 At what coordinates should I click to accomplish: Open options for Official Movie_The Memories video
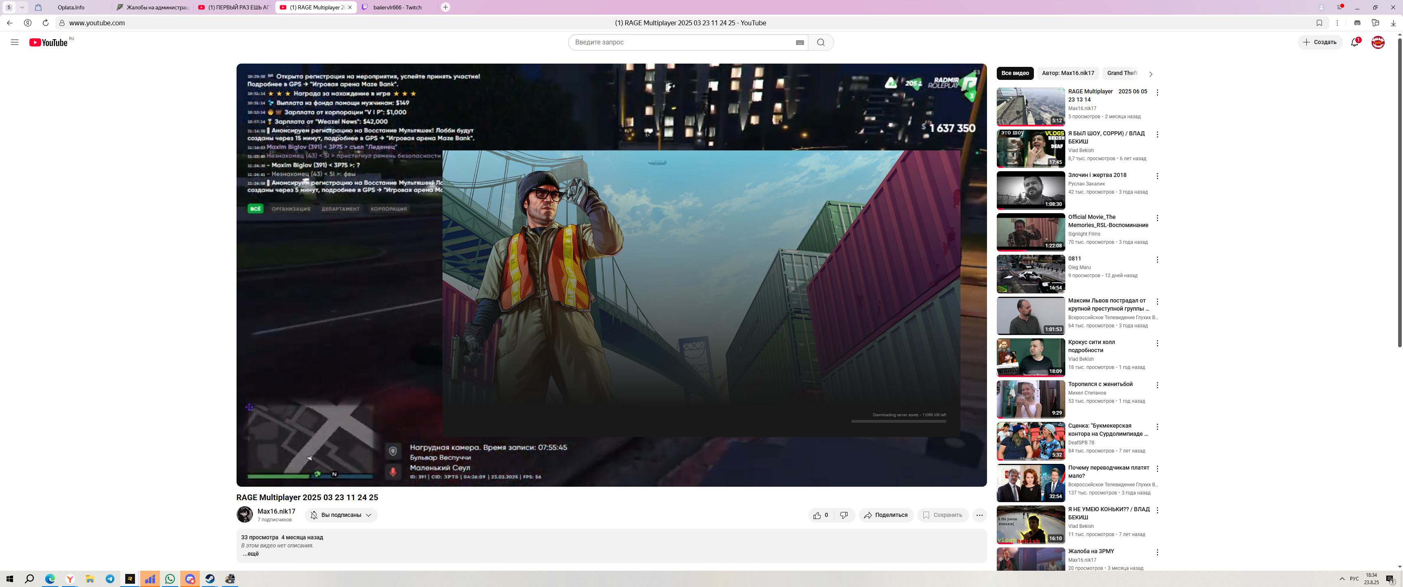click(1157, 218)
